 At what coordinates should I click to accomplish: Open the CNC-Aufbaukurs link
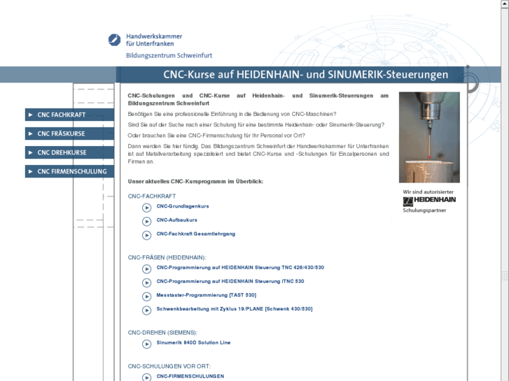coord(176,220)
